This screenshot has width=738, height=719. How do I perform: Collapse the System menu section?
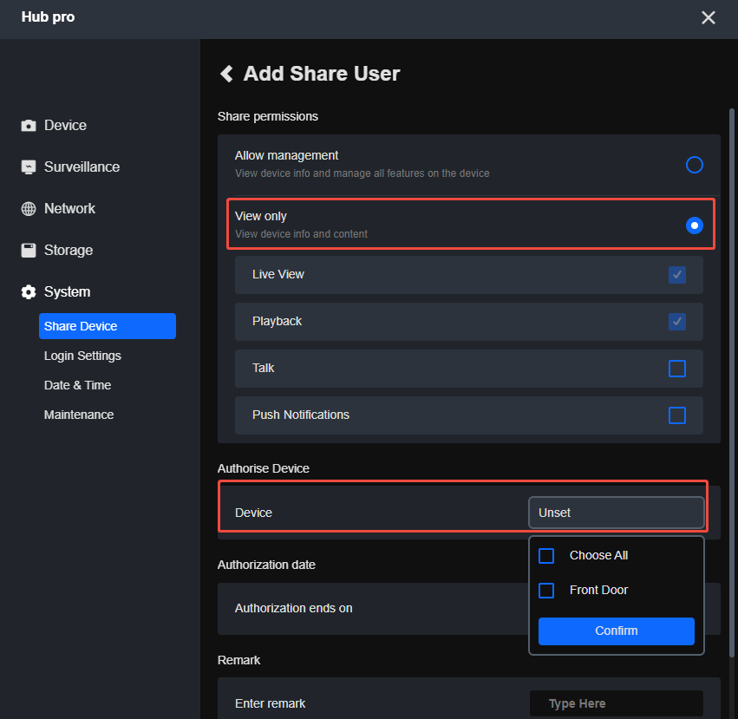pos(67,292)
